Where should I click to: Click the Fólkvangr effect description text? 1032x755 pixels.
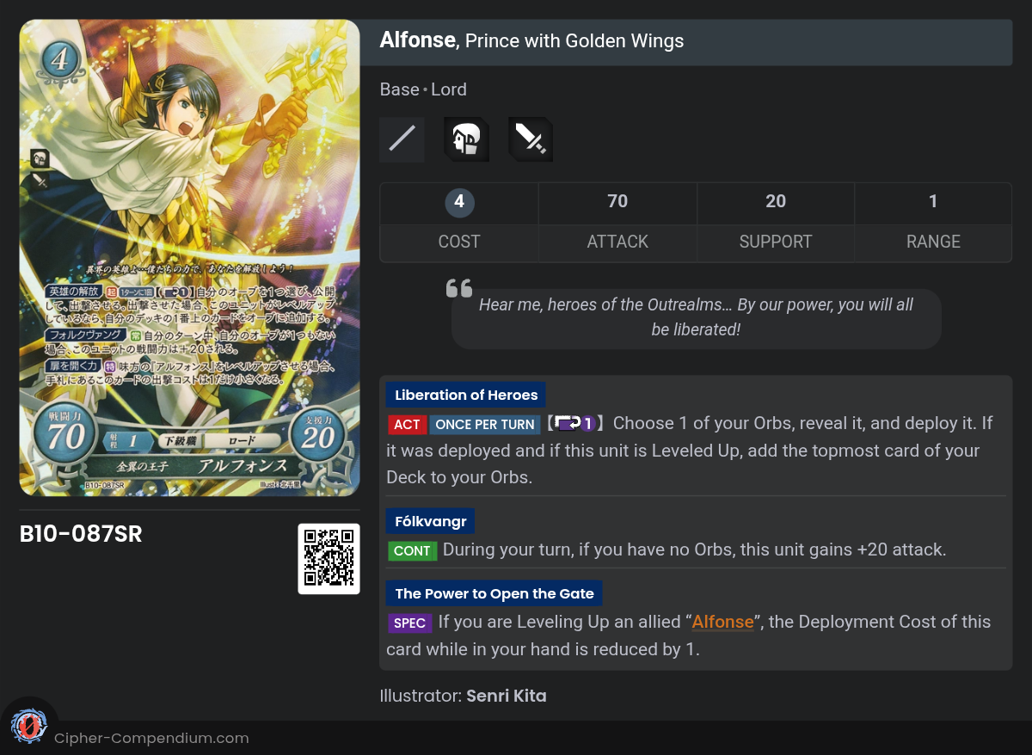(694, 550)
